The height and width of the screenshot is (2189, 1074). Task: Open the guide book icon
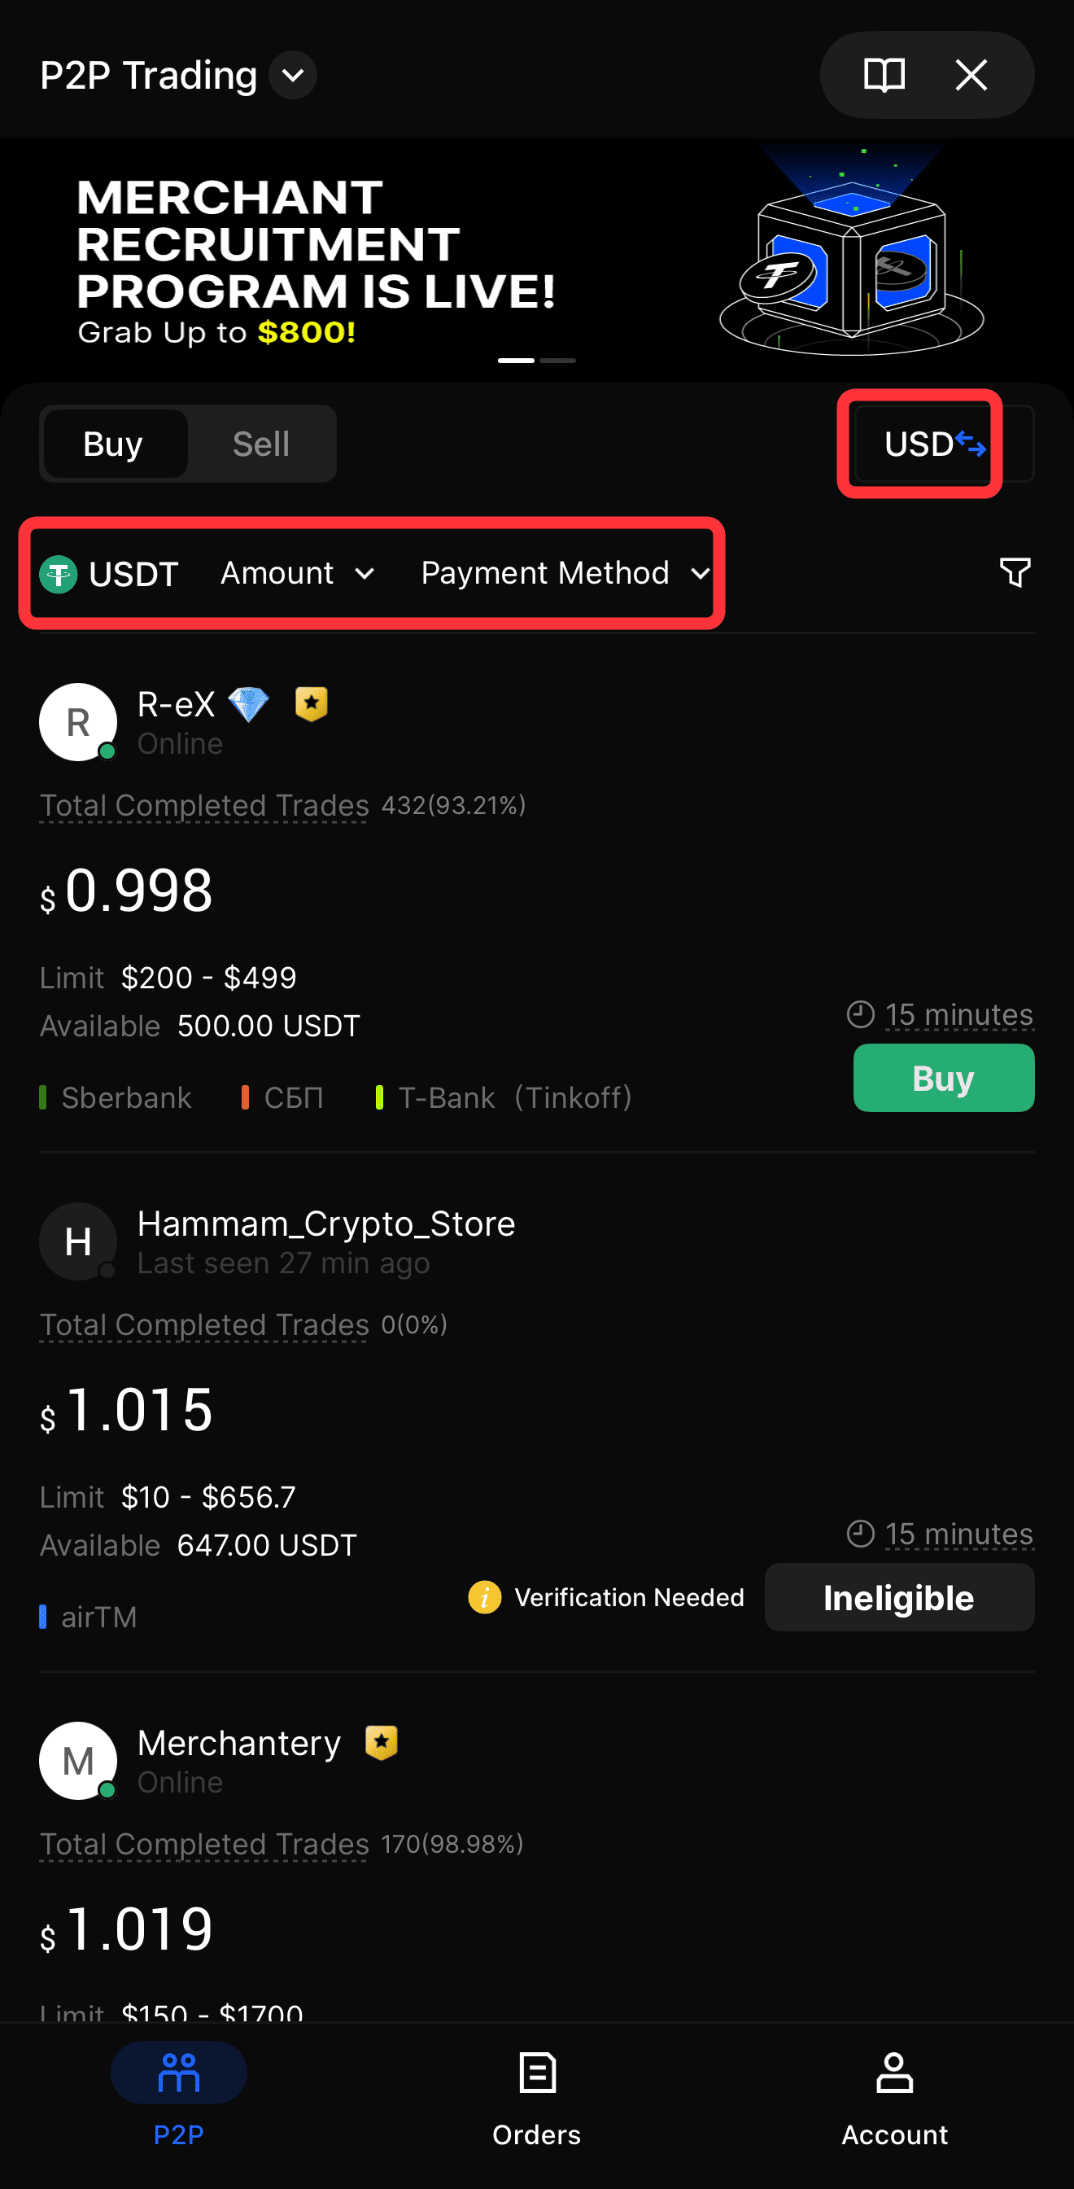click(883, 75)
